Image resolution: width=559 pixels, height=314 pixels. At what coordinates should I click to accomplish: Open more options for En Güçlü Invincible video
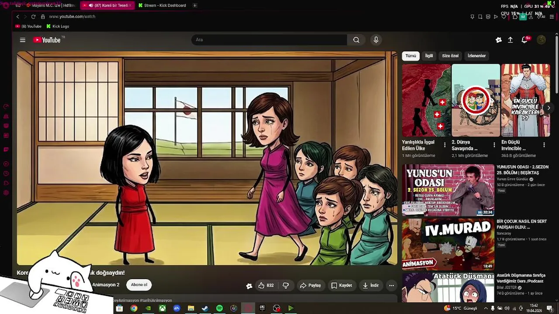(544, 145)
